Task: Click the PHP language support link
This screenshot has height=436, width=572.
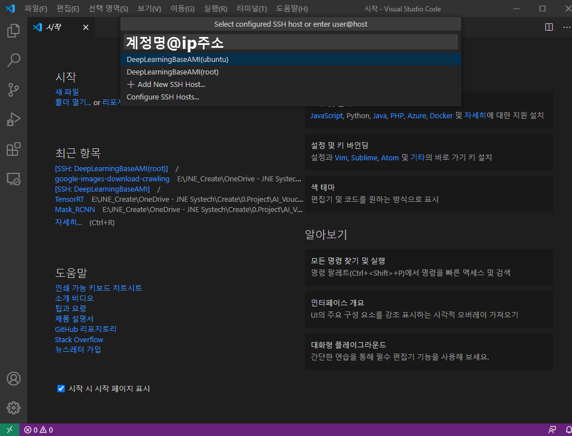Action: (397, 116)
